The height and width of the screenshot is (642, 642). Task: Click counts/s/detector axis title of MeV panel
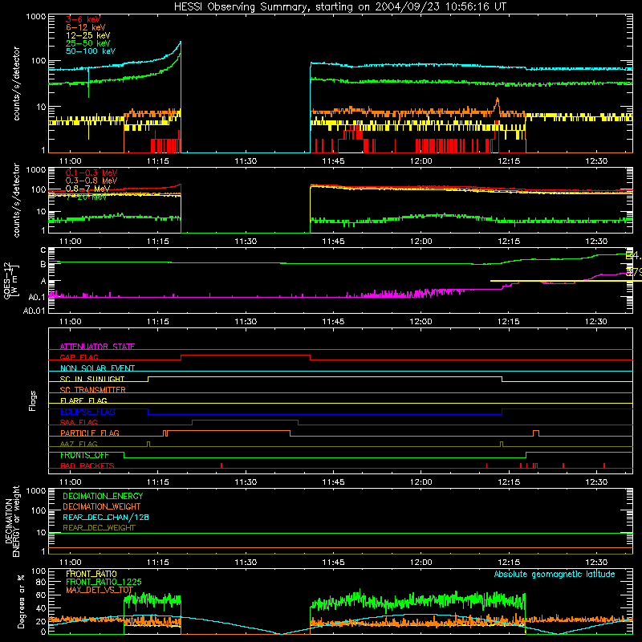coord(16,200)
